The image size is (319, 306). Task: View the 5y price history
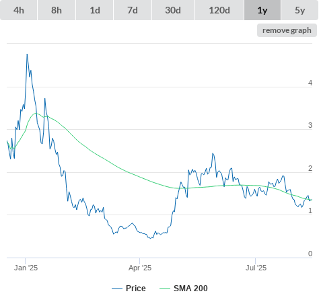[299, 10]
